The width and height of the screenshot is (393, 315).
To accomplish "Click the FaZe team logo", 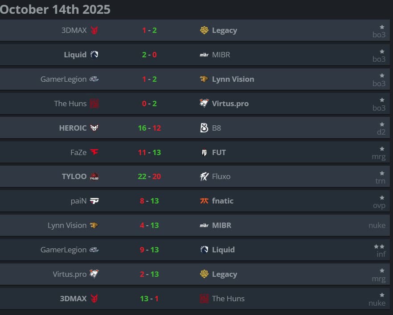I will (x=94, y=152).
